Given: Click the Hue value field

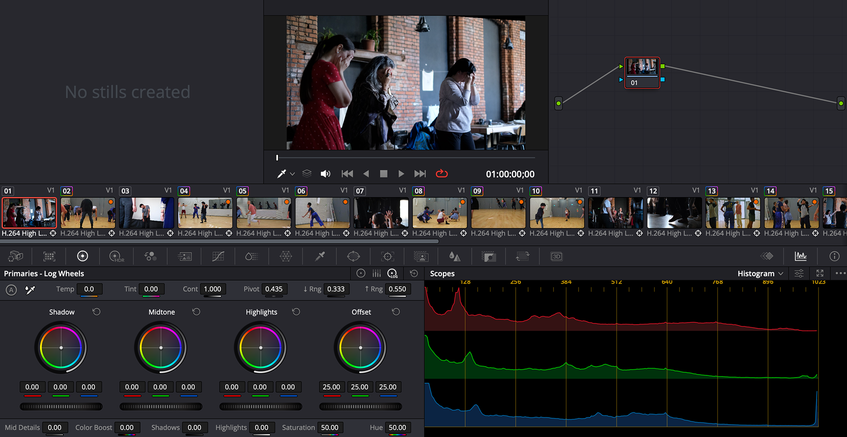Looking at the screenshot, I should tap(397, 427).
